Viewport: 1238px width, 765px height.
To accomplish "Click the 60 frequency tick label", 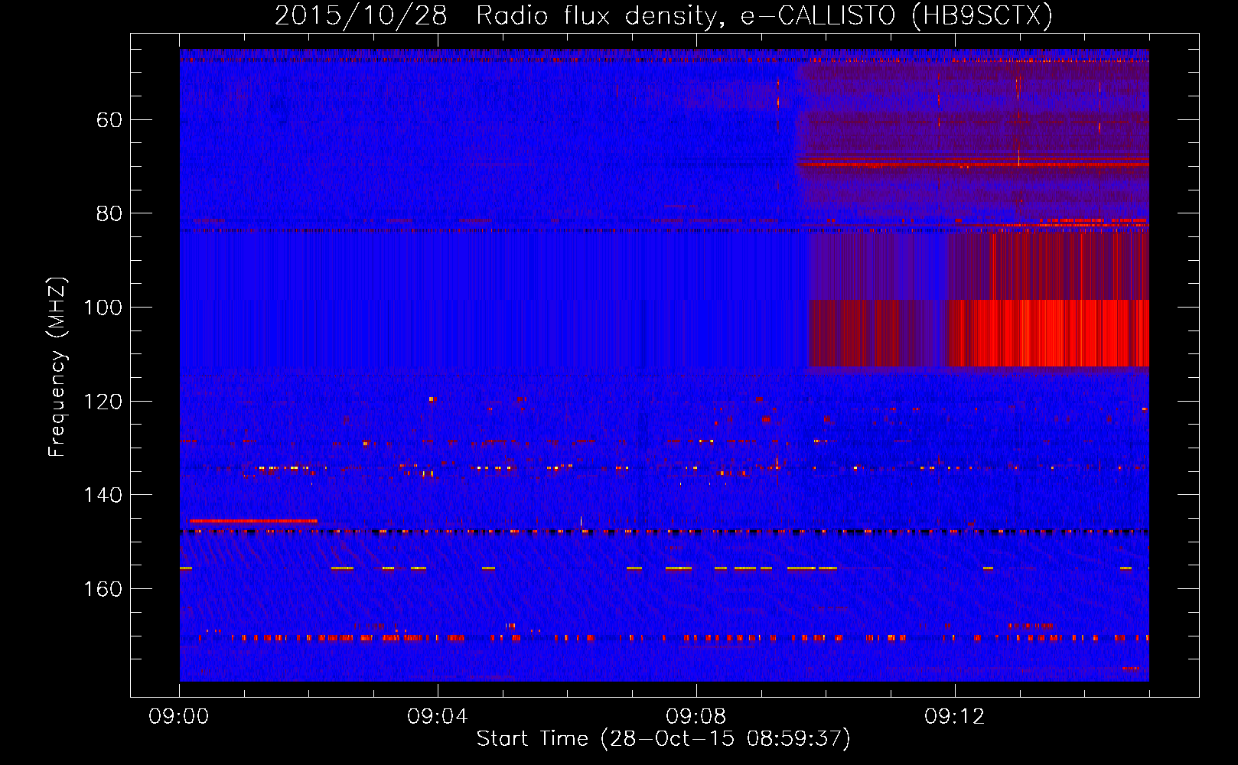I will pyautogui.click(x=109, y=120).
